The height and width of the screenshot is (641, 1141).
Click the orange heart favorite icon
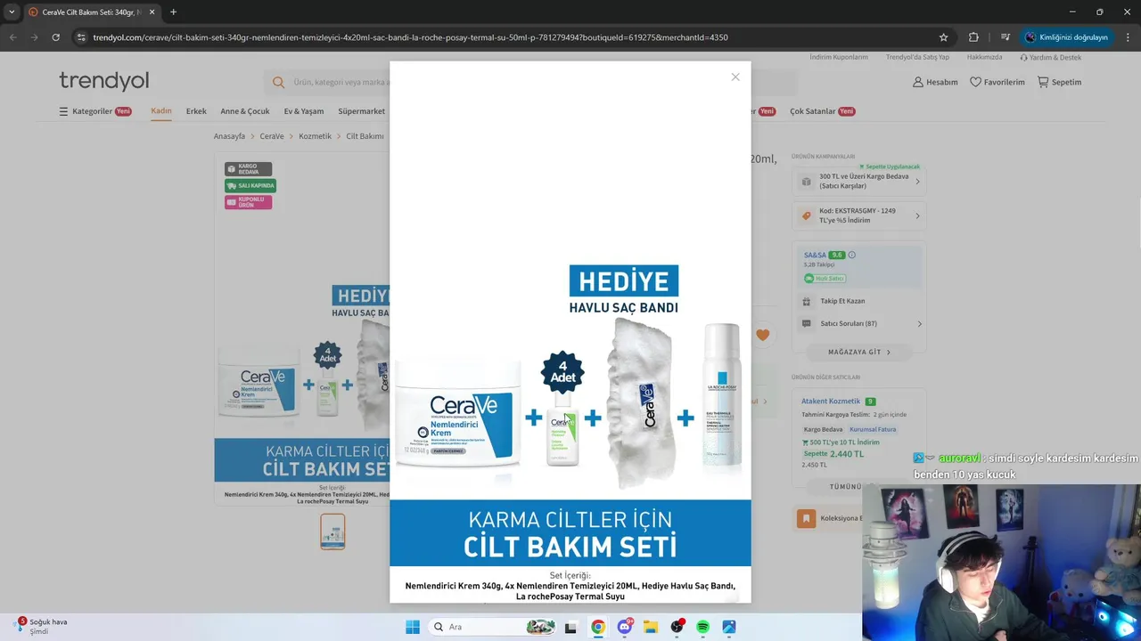point(762,335)
